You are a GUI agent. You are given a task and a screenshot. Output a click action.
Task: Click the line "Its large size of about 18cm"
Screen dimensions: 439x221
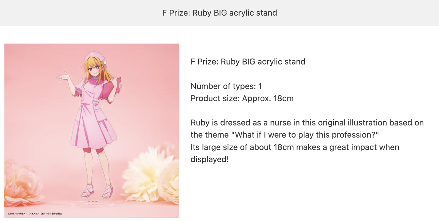click(295, 147)
